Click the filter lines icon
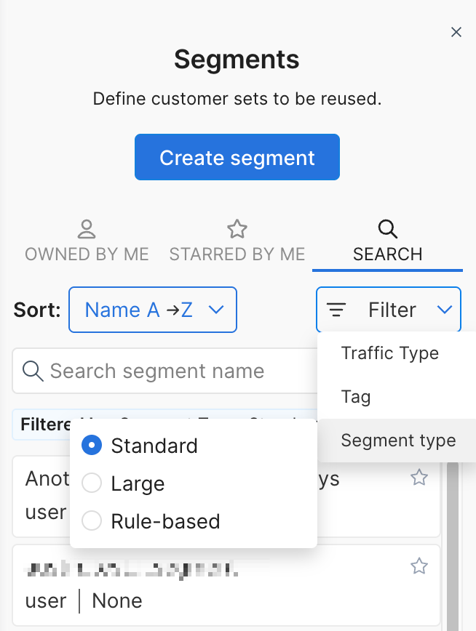This screenshot has width=476, height=631. pos(336,310)
